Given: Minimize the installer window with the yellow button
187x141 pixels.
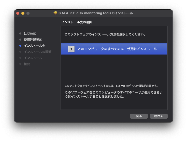Looking at the screenshot, I should coord(23,13).
